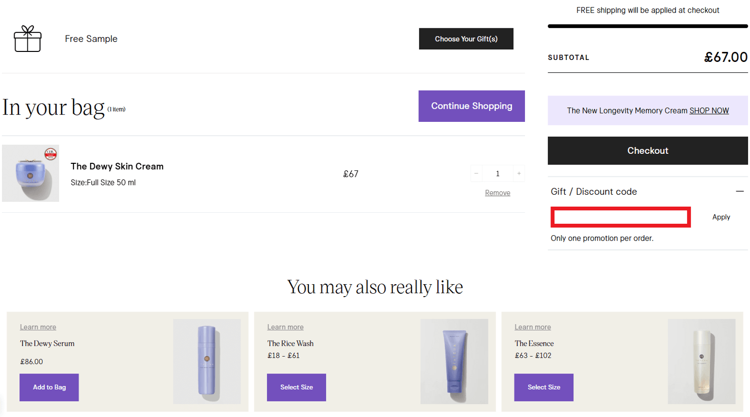The image size is (750, 417).
Task: Remove The Dewy Skin Cream from bag
Action: tap(497, 192)
